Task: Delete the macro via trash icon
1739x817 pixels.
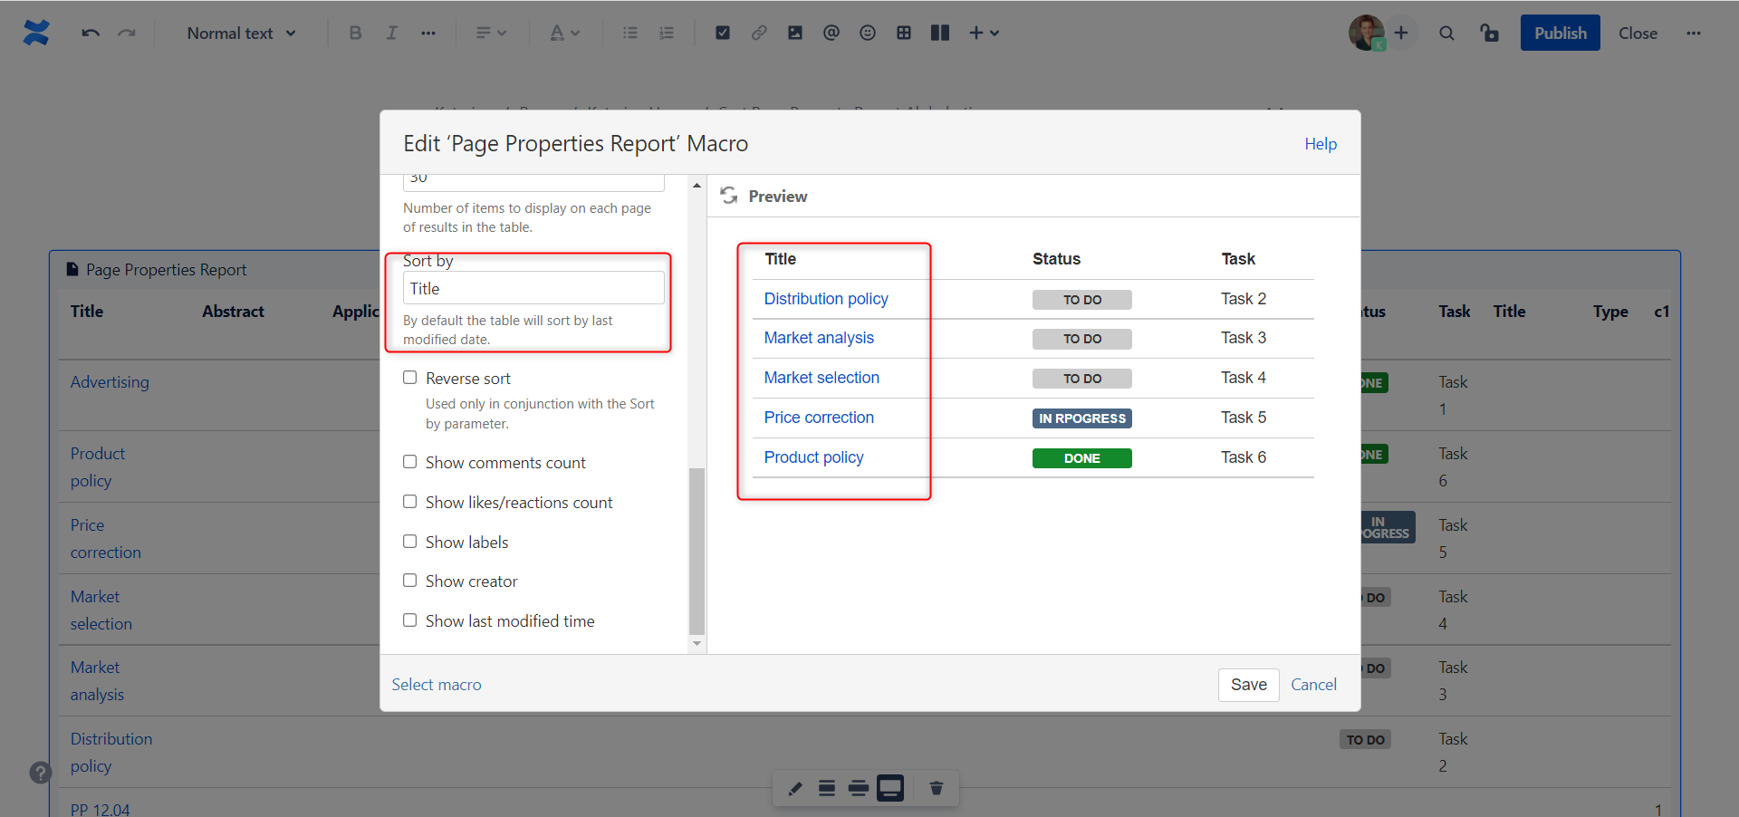Action: click(x=937, y=788)
